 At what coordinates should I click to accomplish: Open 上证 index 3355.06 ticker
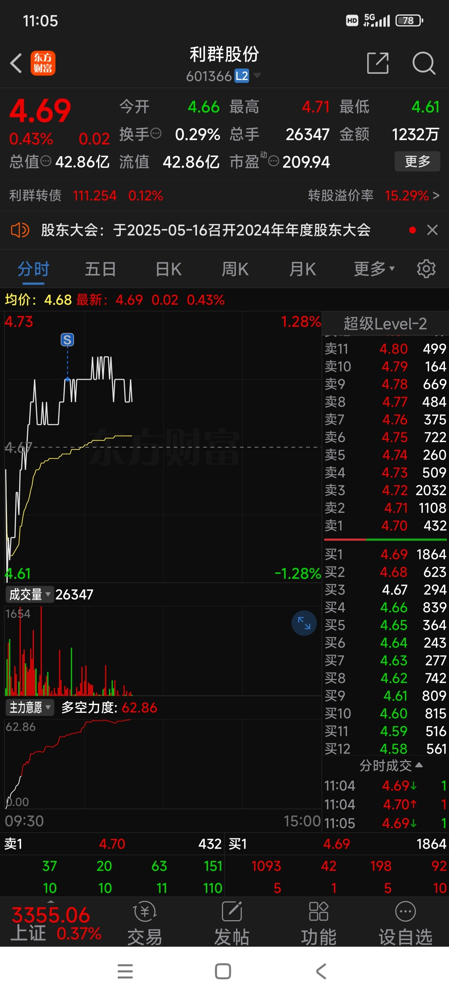56,923
